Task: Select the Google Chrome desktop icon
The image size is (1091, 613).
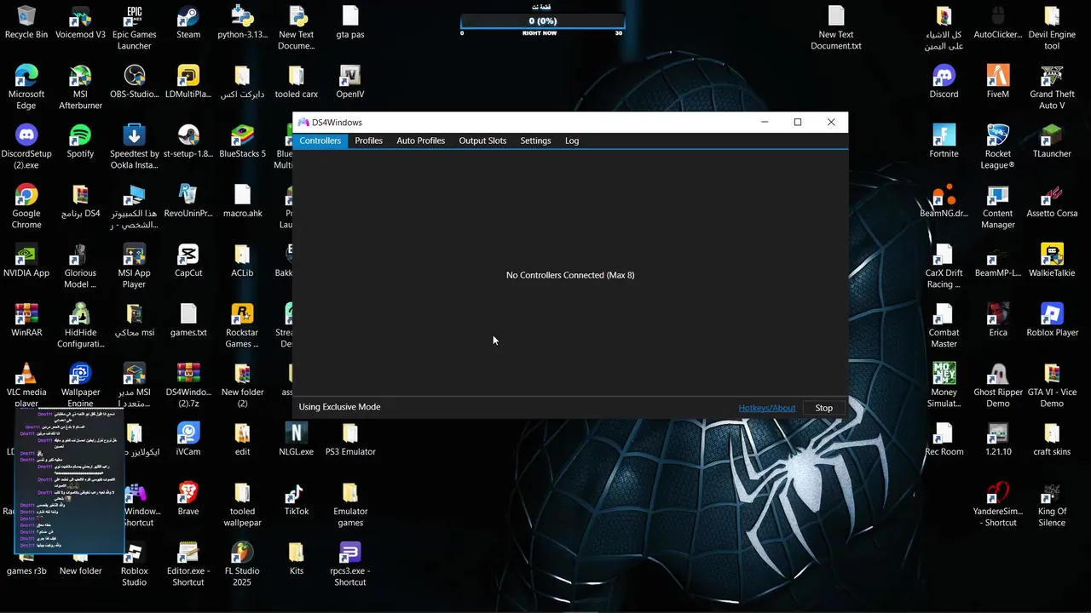Action: click(26, 207)
